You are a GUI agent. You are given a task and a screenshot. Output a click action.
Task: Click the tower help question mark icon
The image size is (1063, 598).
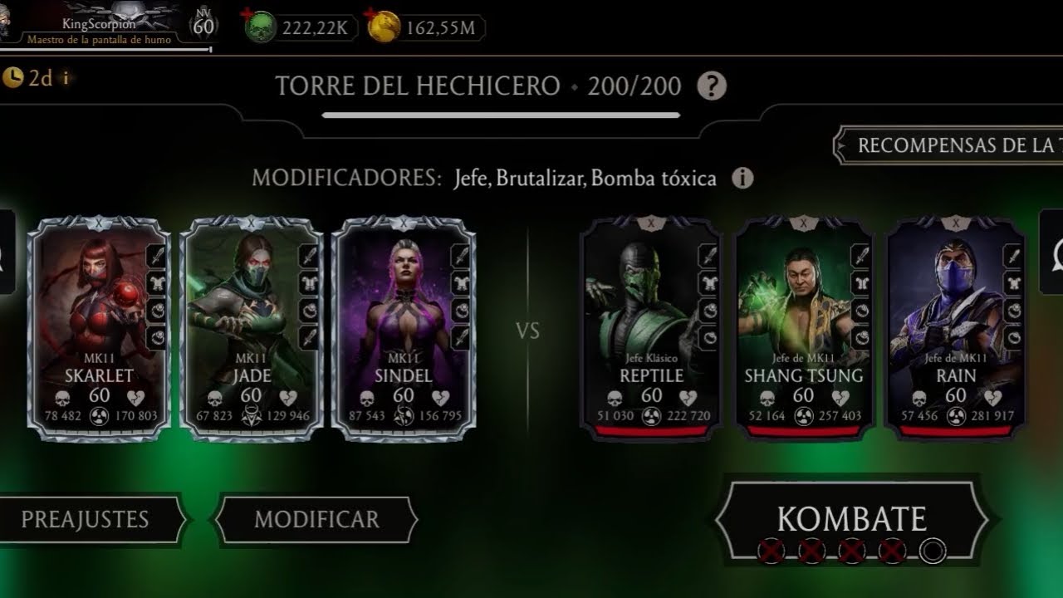pyautogui.click(x=712, y=86)
